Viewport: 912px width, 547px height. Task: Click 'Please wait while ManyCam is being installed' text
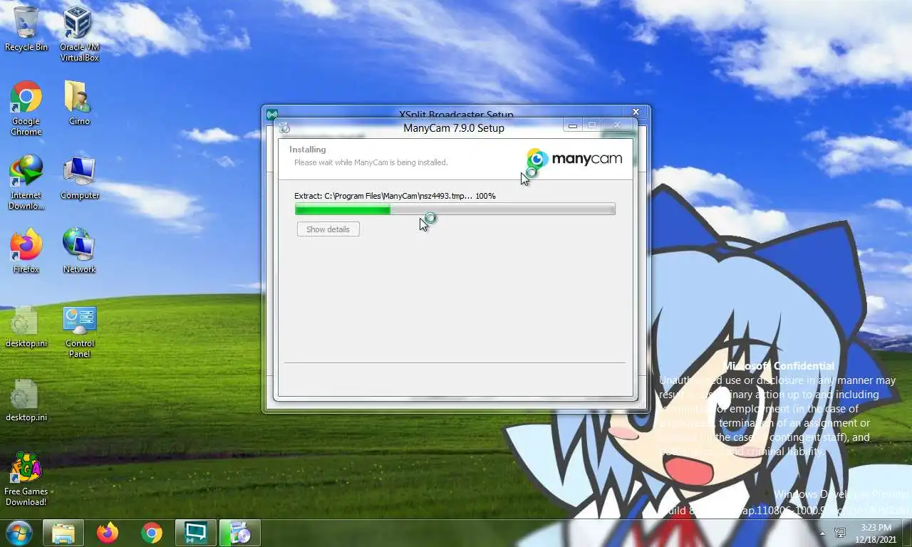(x=371, y=162)
